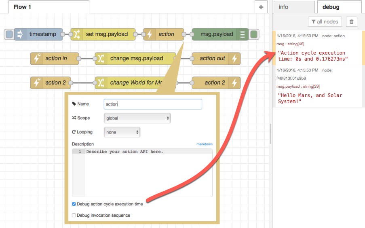The image size is (365, 228).
Task: Click lightning icon on action out node
Action: (x=234, y=59)
